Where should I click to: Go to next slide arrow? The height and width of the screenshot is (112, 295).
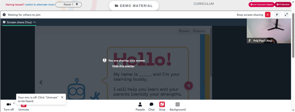click(x=204, y=82)
